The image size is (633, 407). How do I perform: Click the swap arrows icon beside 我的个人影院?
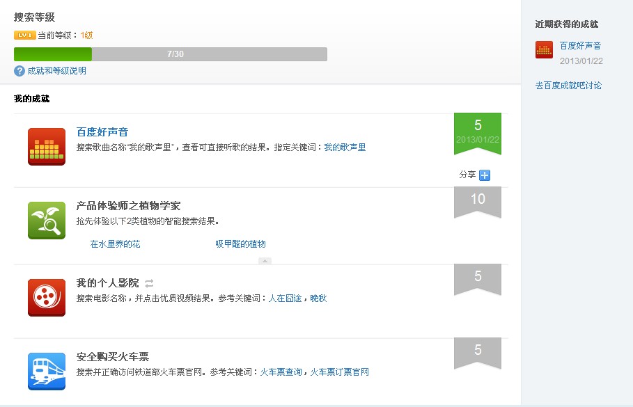[x=149, y=283]
